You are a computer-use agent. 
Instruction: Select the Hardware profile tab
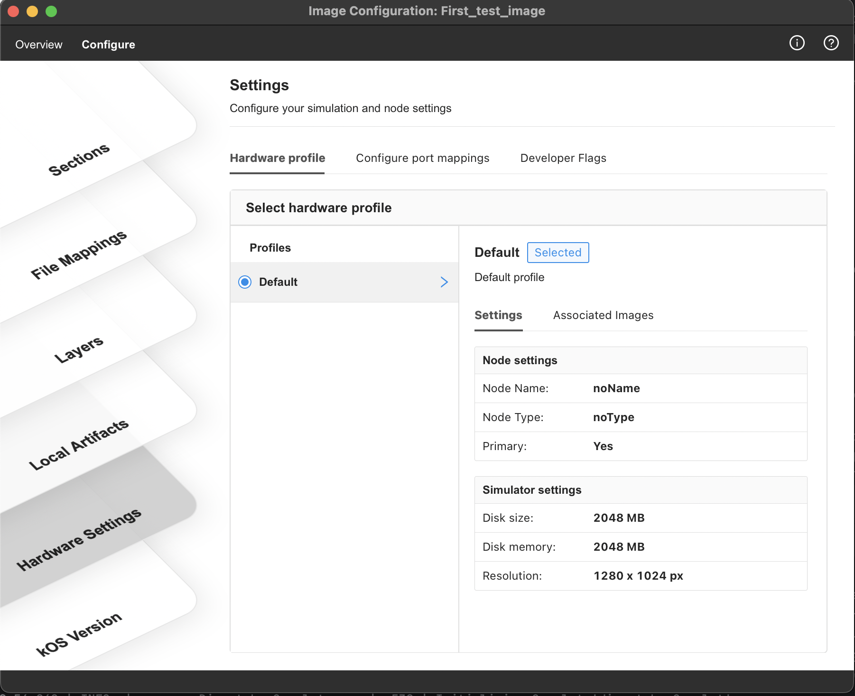point(278,158)
